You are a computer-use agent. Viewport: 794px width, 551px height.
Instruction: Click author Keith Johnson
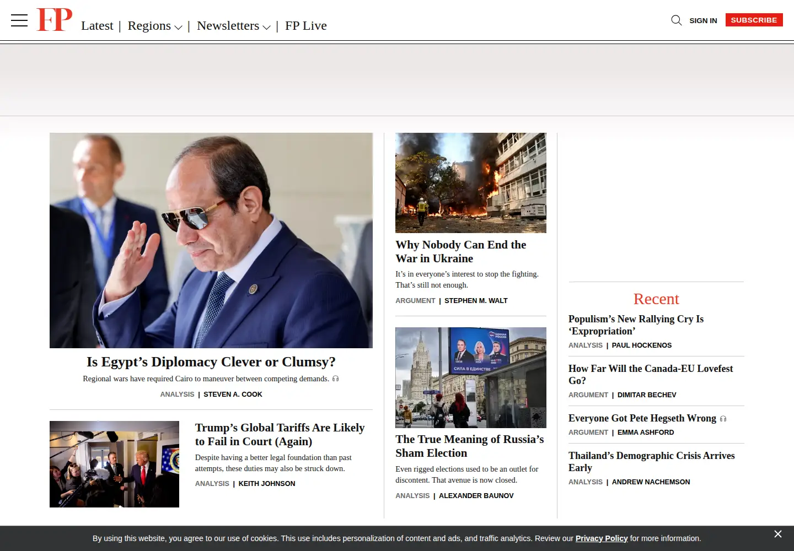point(267,484)
